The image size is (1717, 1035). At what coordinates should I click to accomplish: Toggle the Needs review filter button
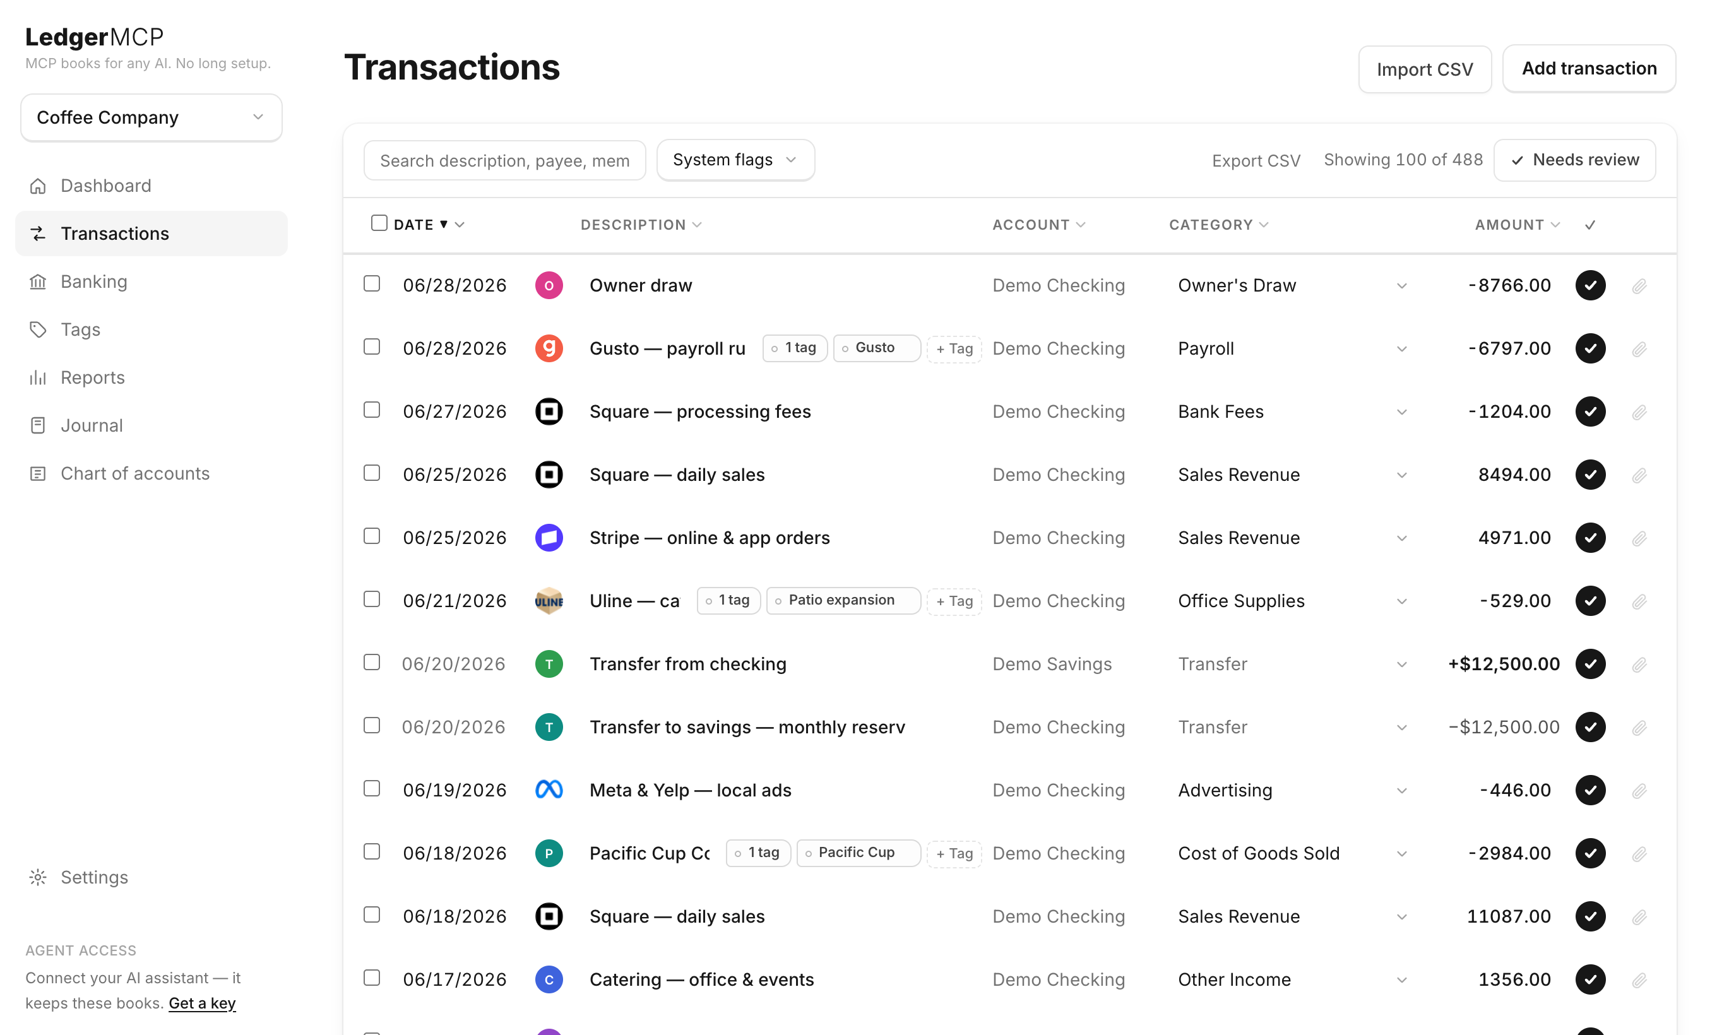[x=1574, y=160]
